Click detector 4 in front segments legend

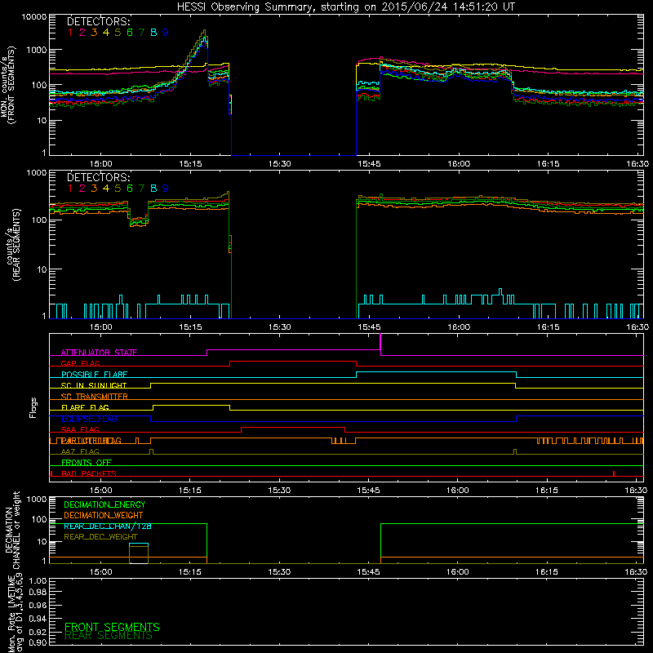click(106, 33)
